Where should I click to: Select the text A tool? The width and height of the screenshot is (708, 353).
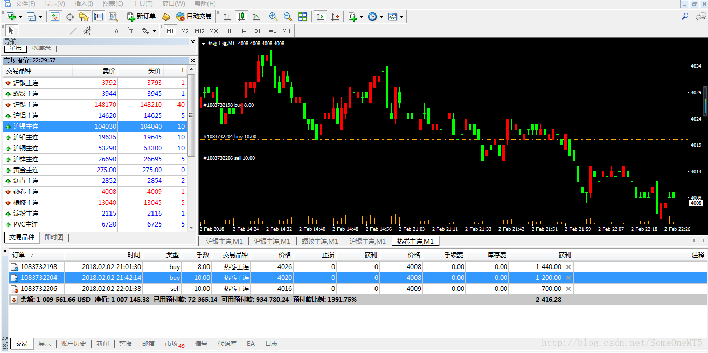click(117, 31)
